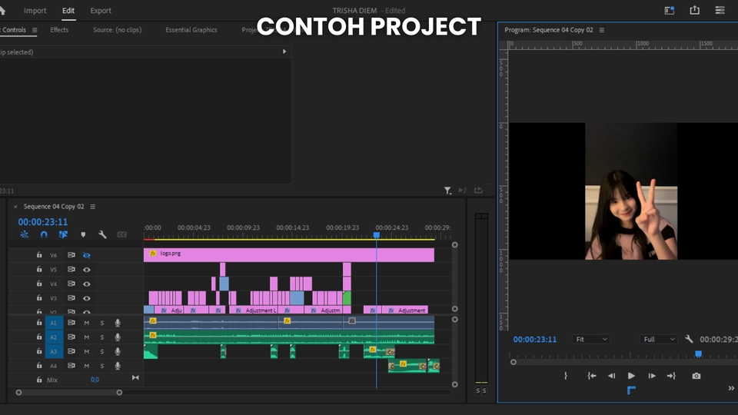Open the Source (no clips) tab
Image resolution: width=738 pixels, height=415 pixels.
[x=117, y=30]
